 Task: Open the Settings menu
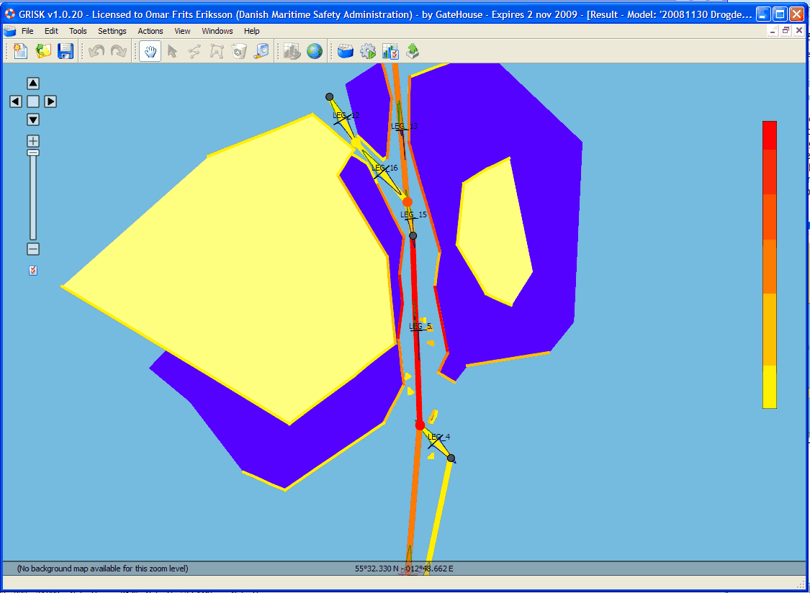(112, 31)
